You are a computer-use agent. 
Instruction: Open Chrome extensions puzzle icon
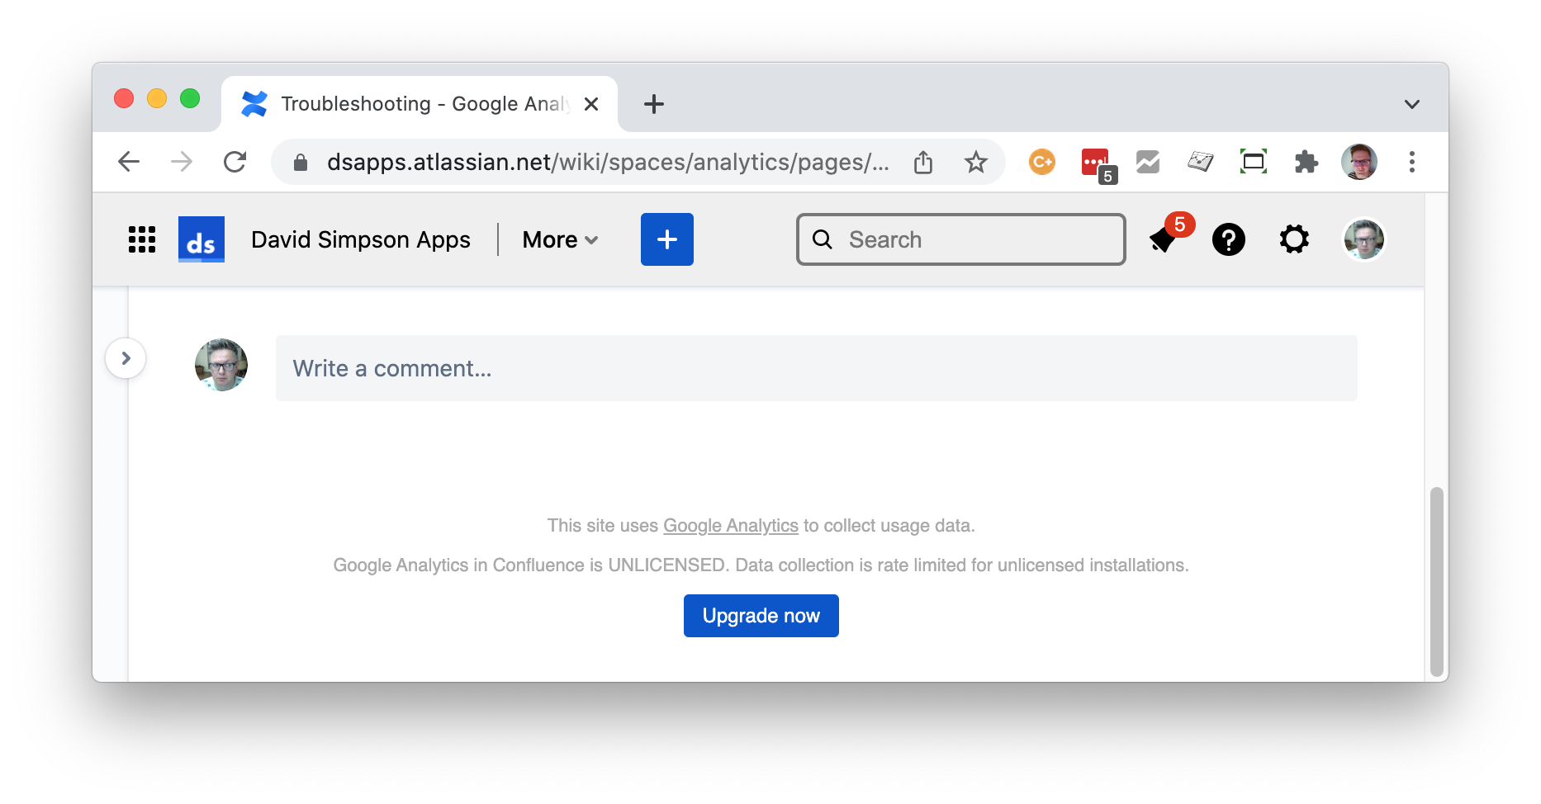[x=1306, y=162]
